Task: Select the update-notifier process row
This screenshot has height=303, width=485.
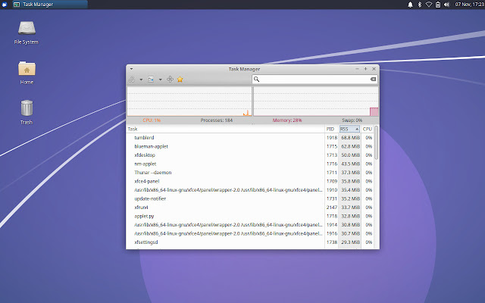Action: point(250,198)
